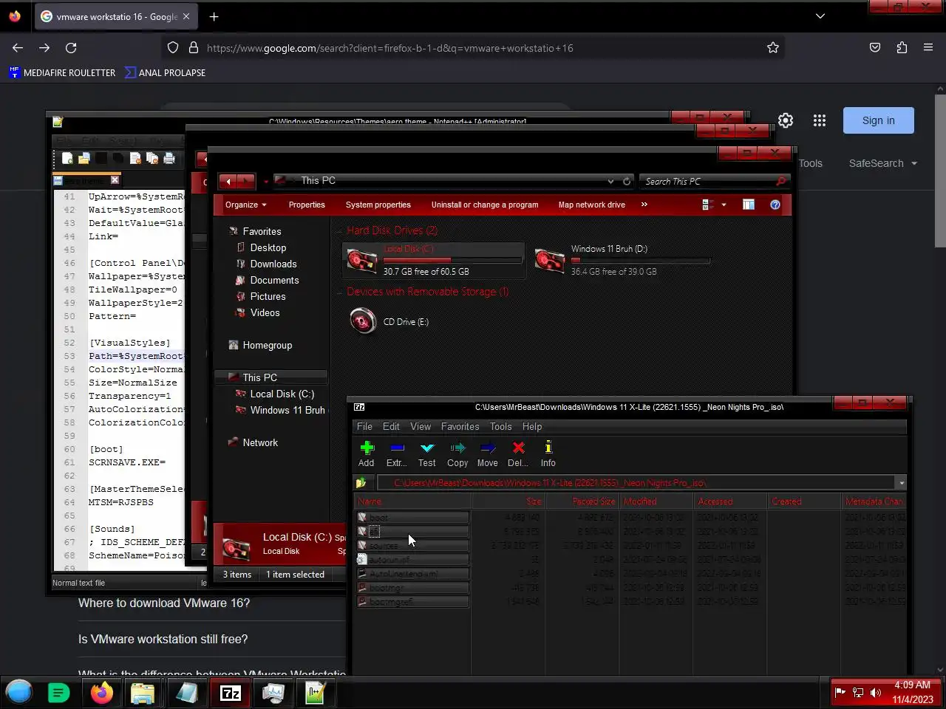Click the 7-Zip Add button
Viewport: 946px width, 709px height.
click(367, 454)
